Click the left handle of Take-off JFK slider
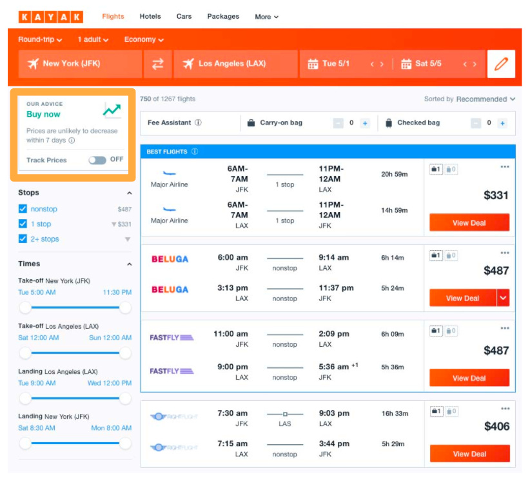530x477 pixels. pos(25,307)
